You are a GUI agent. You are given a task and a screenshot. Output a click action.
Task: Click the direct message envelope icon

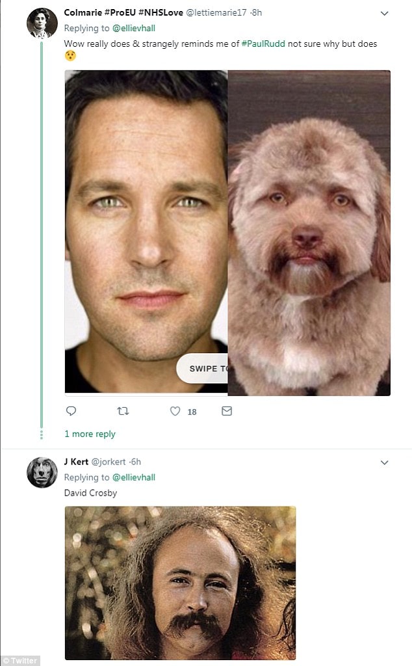pos(227,411)
